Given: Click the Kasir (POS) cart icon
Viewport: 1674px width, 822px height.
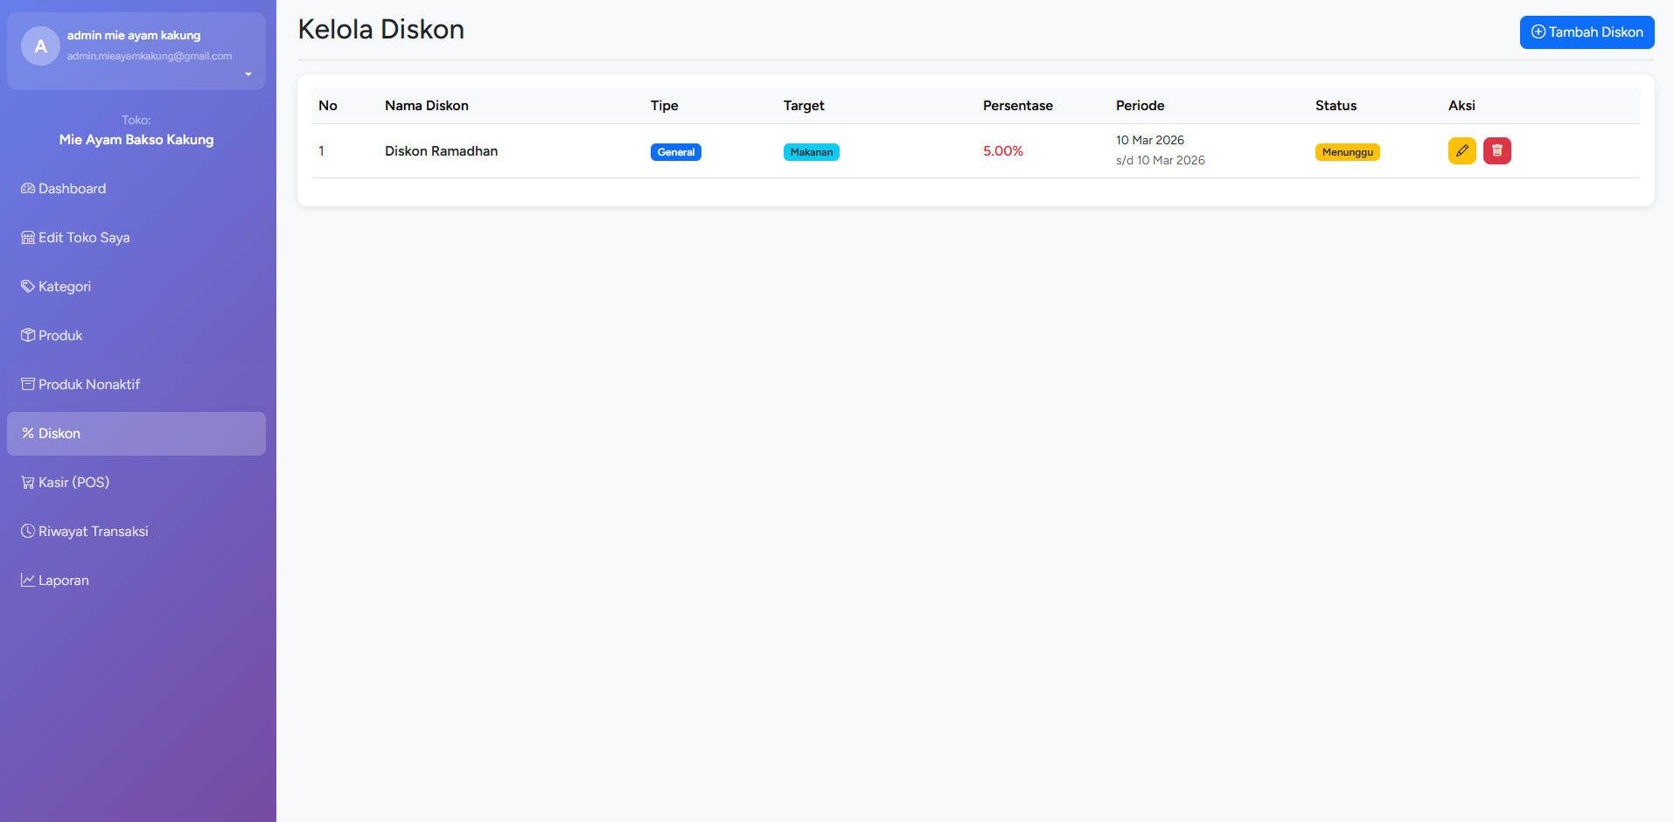Looking at the screenshot, I should pos(28,483).
